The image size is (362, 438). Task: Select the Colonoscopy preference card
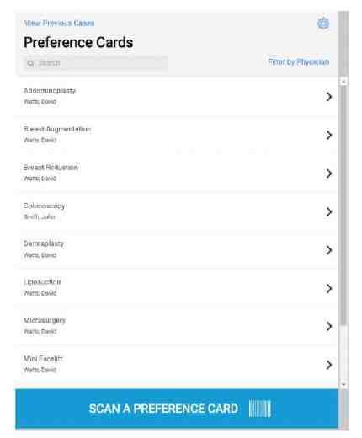(x=177, y=211)
